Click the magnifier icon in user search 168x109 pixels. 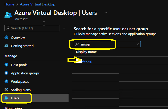[x=77, y=44]
